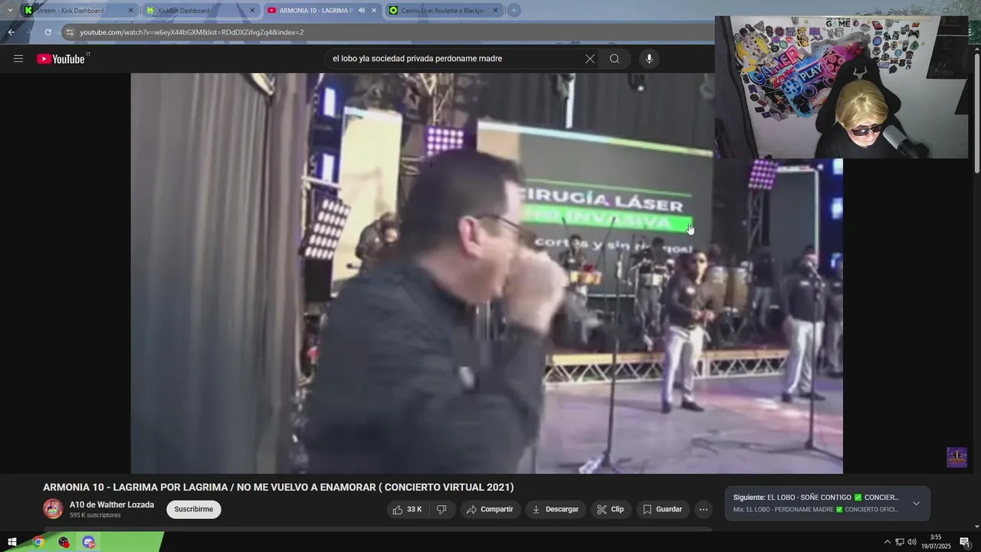Close the Casino Live tab

(495, 11)
